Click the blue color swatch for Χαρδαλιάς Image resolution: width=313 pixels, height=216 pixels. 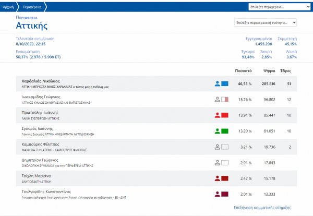tap(225, 83)
